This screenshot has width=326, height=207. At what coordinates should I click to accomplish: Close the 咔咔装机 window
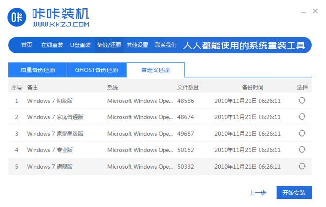(315, 11)
